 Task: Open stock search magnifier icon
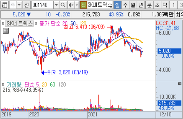(63, 5)
